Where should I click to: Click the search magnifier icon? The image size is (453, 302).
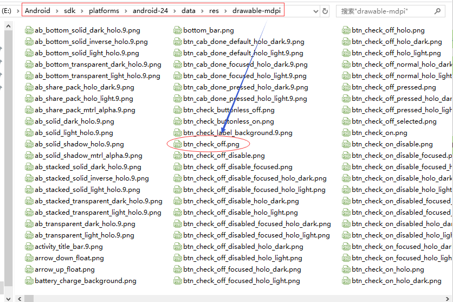(x=437, y=11)
